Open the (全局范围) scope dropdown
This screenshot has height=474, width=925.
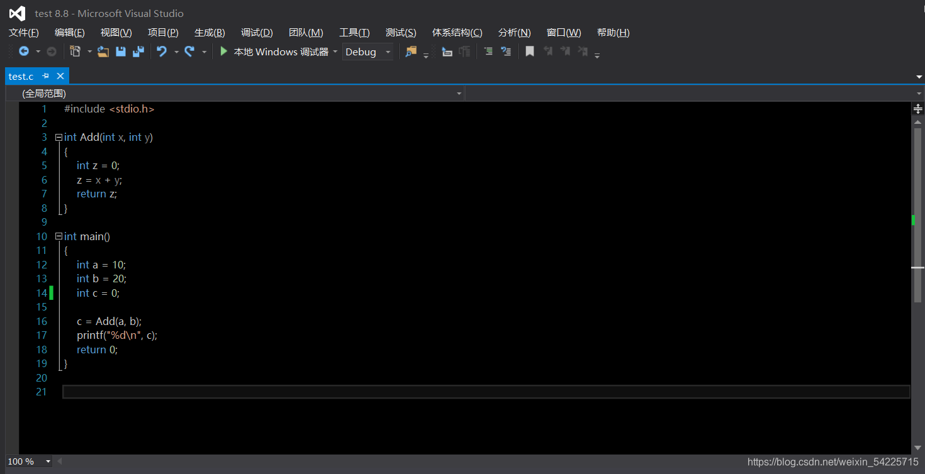click(x=235, y=93)
